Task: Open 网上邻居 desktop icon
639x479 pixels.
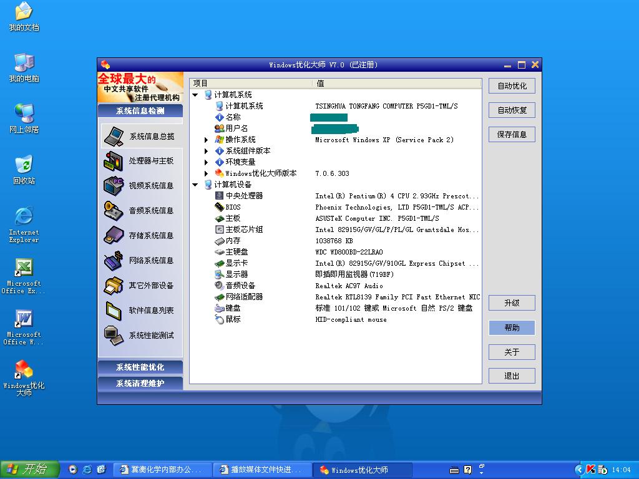Action: tap(24, 114)
